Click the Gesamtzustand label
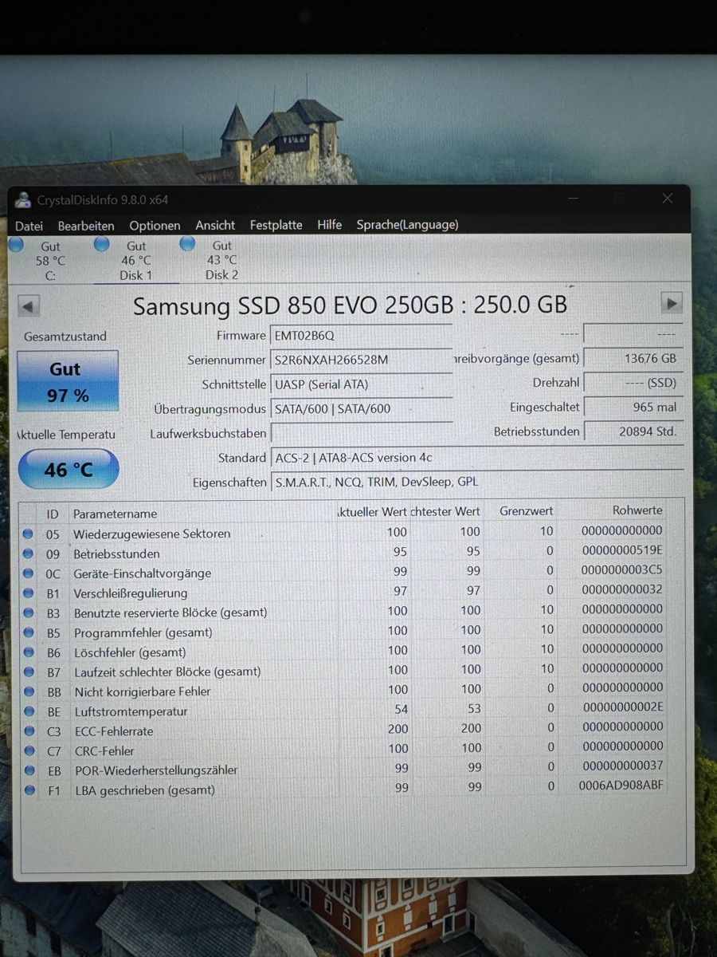 65,337
